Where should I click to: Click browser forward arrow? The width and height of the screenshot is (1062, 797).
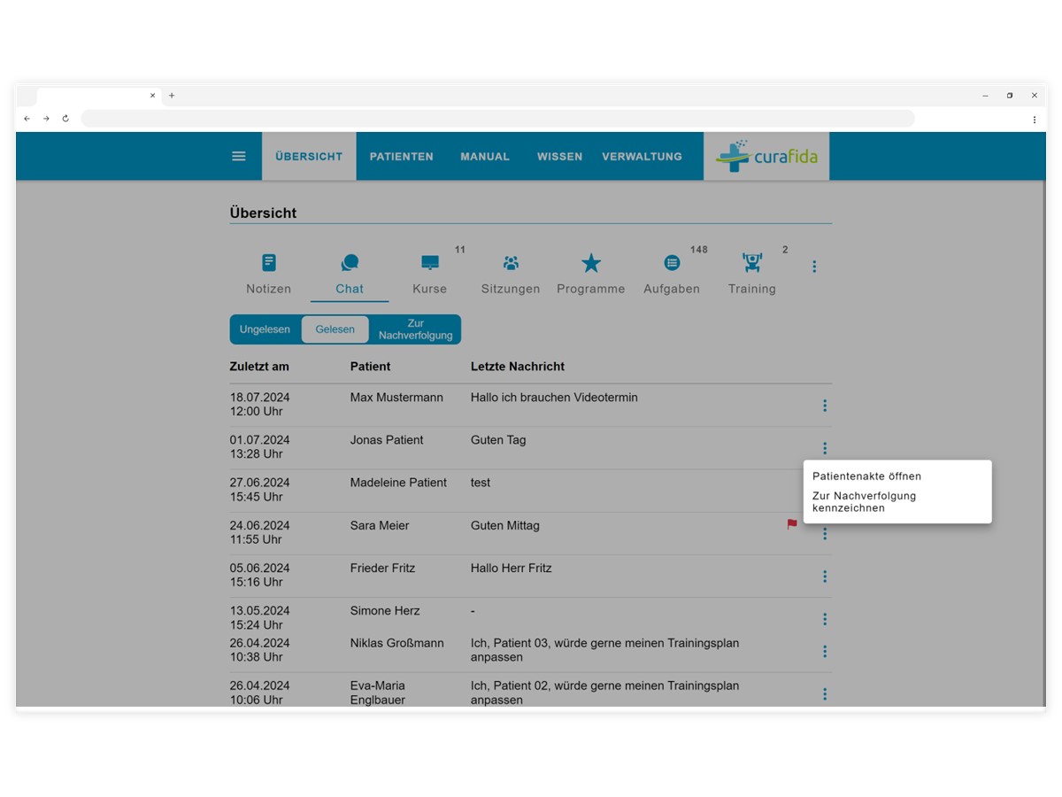pos(46,119)
